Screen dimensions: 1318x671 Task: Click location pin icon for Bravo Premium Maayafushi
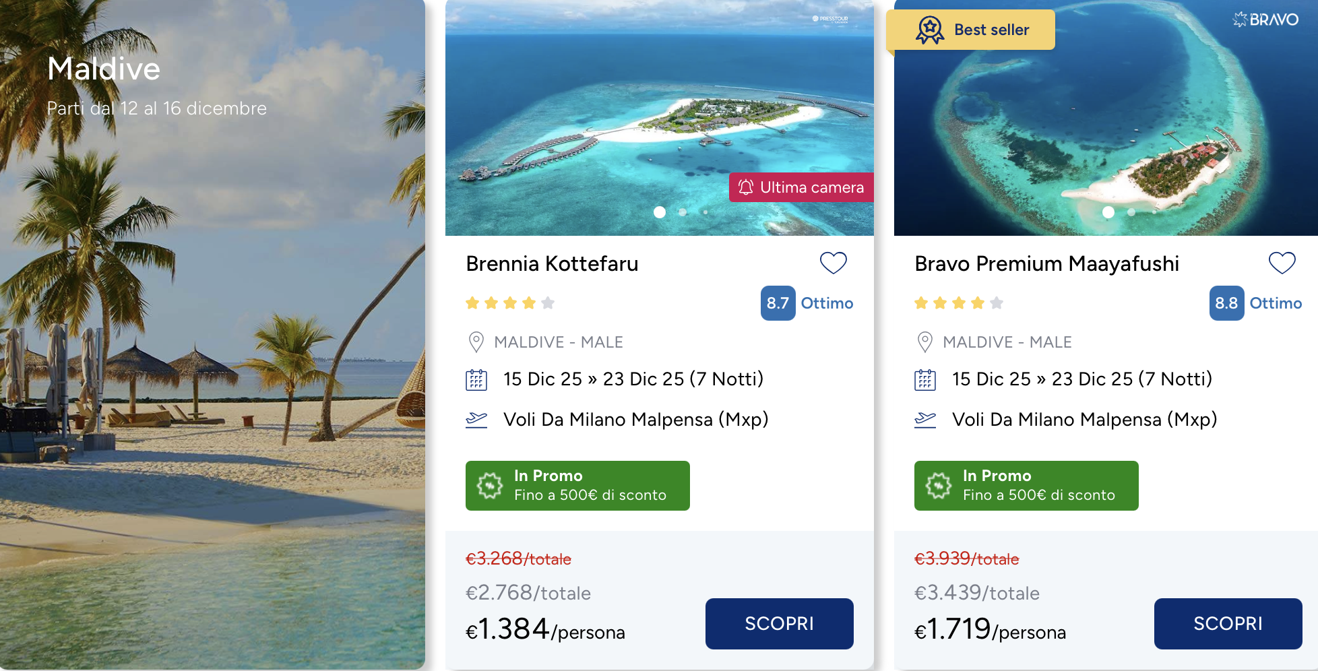coord(924,342)
